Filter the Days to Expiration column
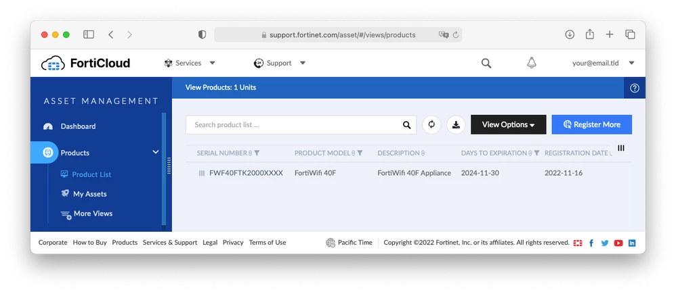This screenshot has width=676, height=294. (x=536, y=153)
